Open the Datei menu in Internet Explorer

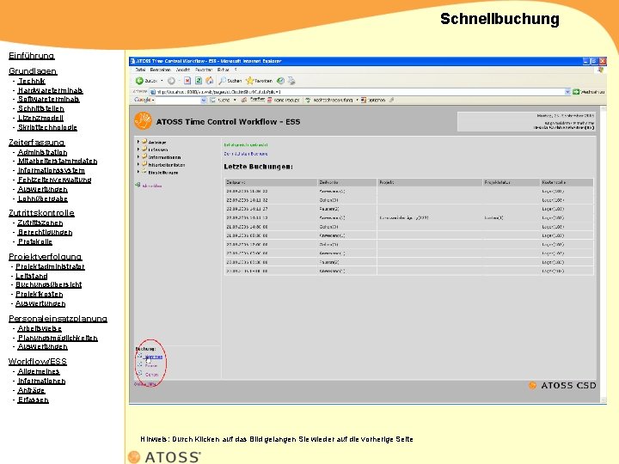(140, 70)
